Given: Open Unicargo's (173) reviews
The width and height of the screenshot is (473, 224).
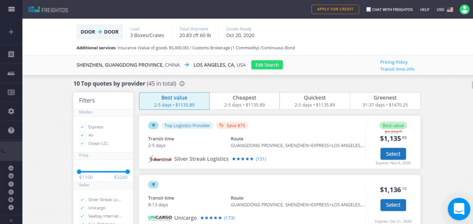Looking at the screenshot, I should 229,218.
